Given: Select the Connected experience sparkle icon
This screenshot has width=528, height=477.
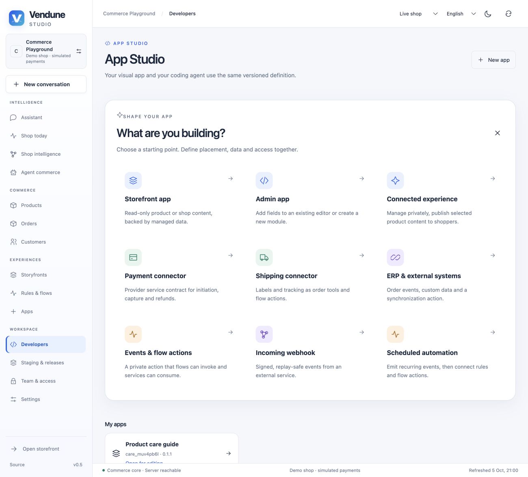Looking at the screenshot, I should pyautogui.click(x=395, y=181).
